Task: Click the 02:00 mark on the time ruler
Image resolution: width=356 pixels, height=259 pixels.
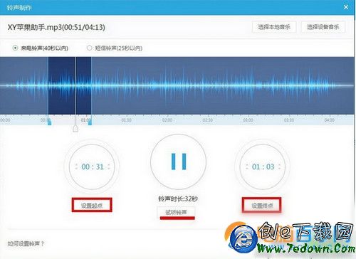Action: click(167, 120)
